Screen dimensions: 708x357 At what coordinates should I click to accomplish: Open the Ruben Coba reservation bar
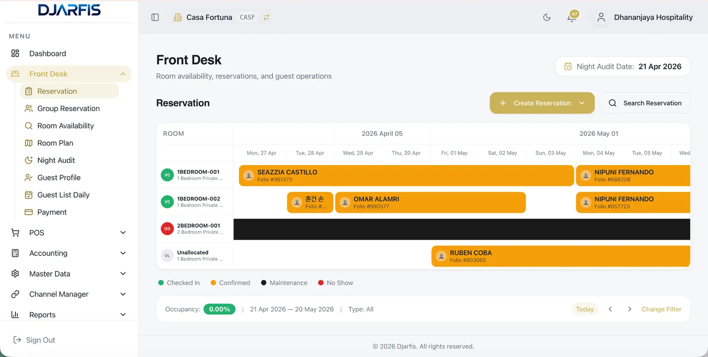pyautogui.click(x=560, y=256)
